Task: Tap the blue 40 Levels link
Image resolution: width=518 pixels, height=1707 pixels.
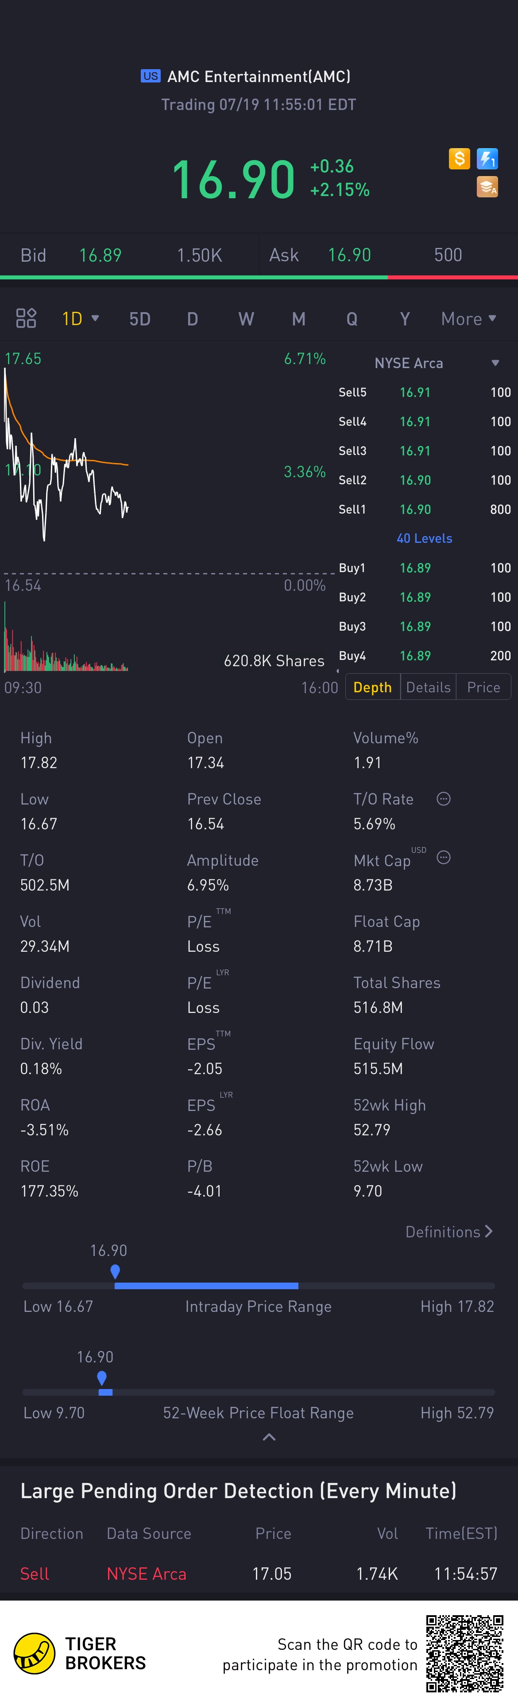Action: (424, 538)
